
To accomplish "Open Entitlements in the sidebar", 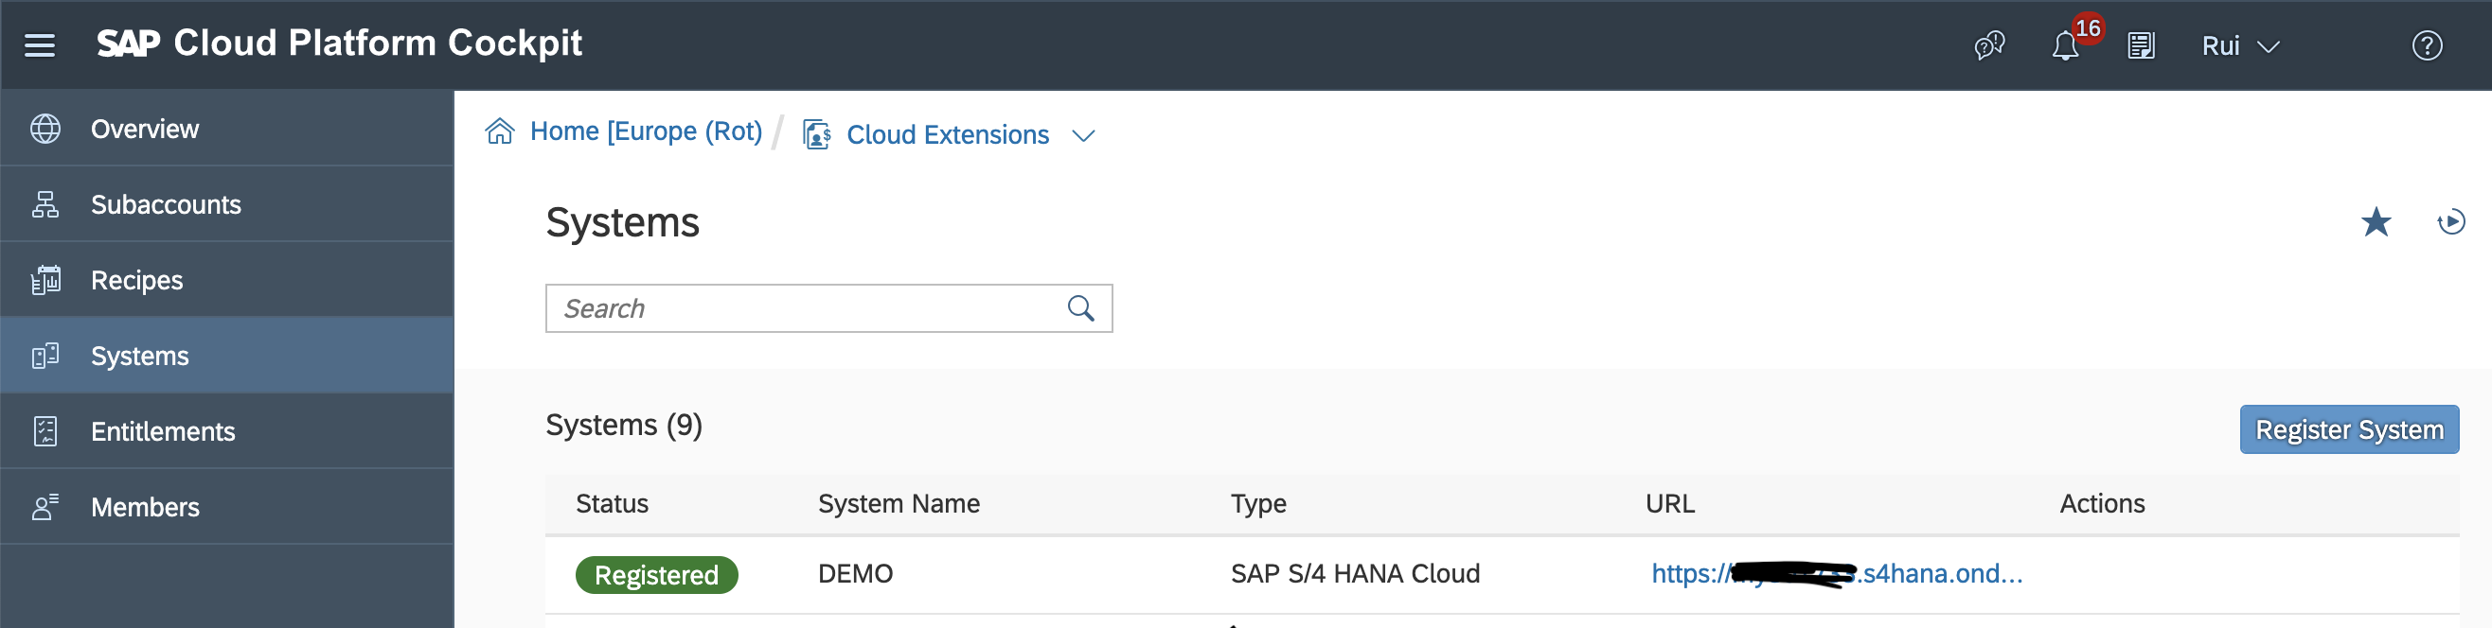I will coord(163,432).
